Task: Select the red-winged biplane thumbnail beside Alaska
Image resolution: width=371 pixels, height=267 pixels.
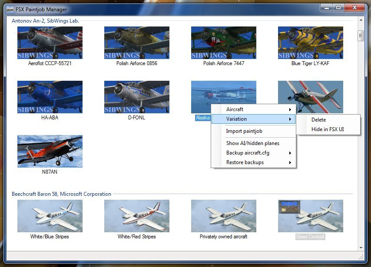Action: pyautogui.click(x=311, y=97)
